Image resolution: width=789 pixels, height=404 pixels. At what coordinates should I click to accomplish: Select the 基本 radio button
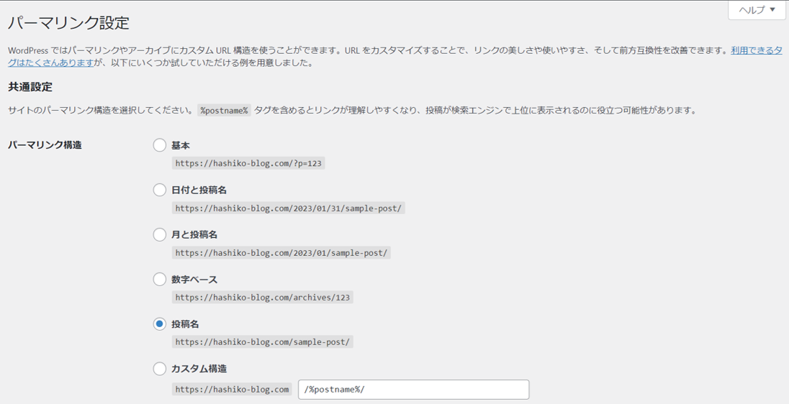[x=160, y=145]
